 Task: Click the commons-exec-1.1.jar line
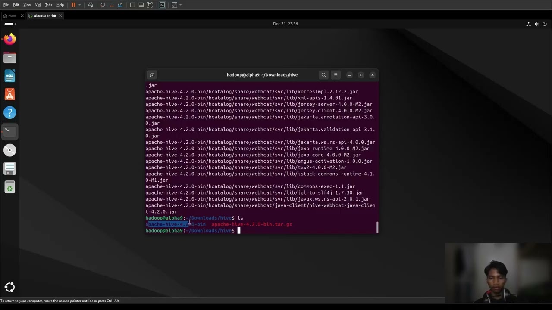click(250, 186)
